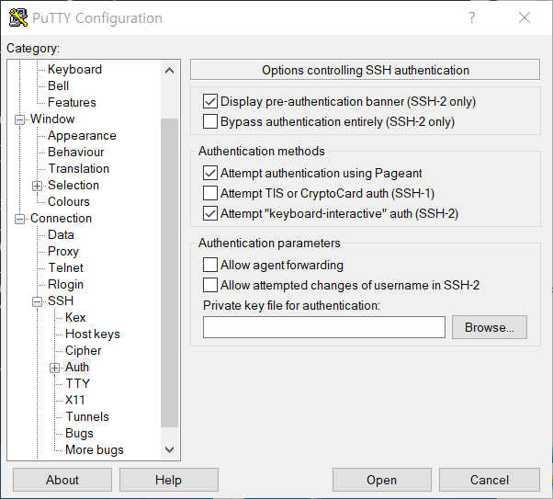Enable Allow attempted changes of username
The height and width of the screenshot is (499, 553).
(210, 285)
